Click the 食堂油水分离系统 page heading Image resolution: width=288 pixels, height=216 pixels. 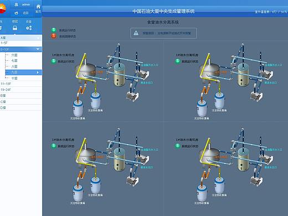tap(163, 22)
